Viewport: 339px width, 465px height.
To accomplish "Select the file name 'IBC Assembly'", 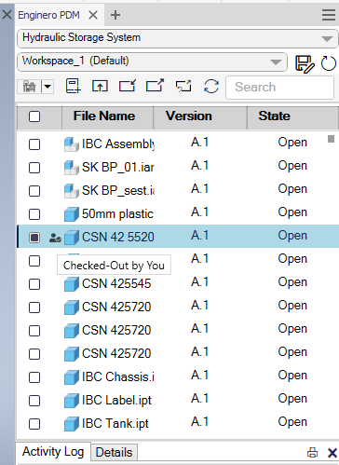I will tap(118, 144).
